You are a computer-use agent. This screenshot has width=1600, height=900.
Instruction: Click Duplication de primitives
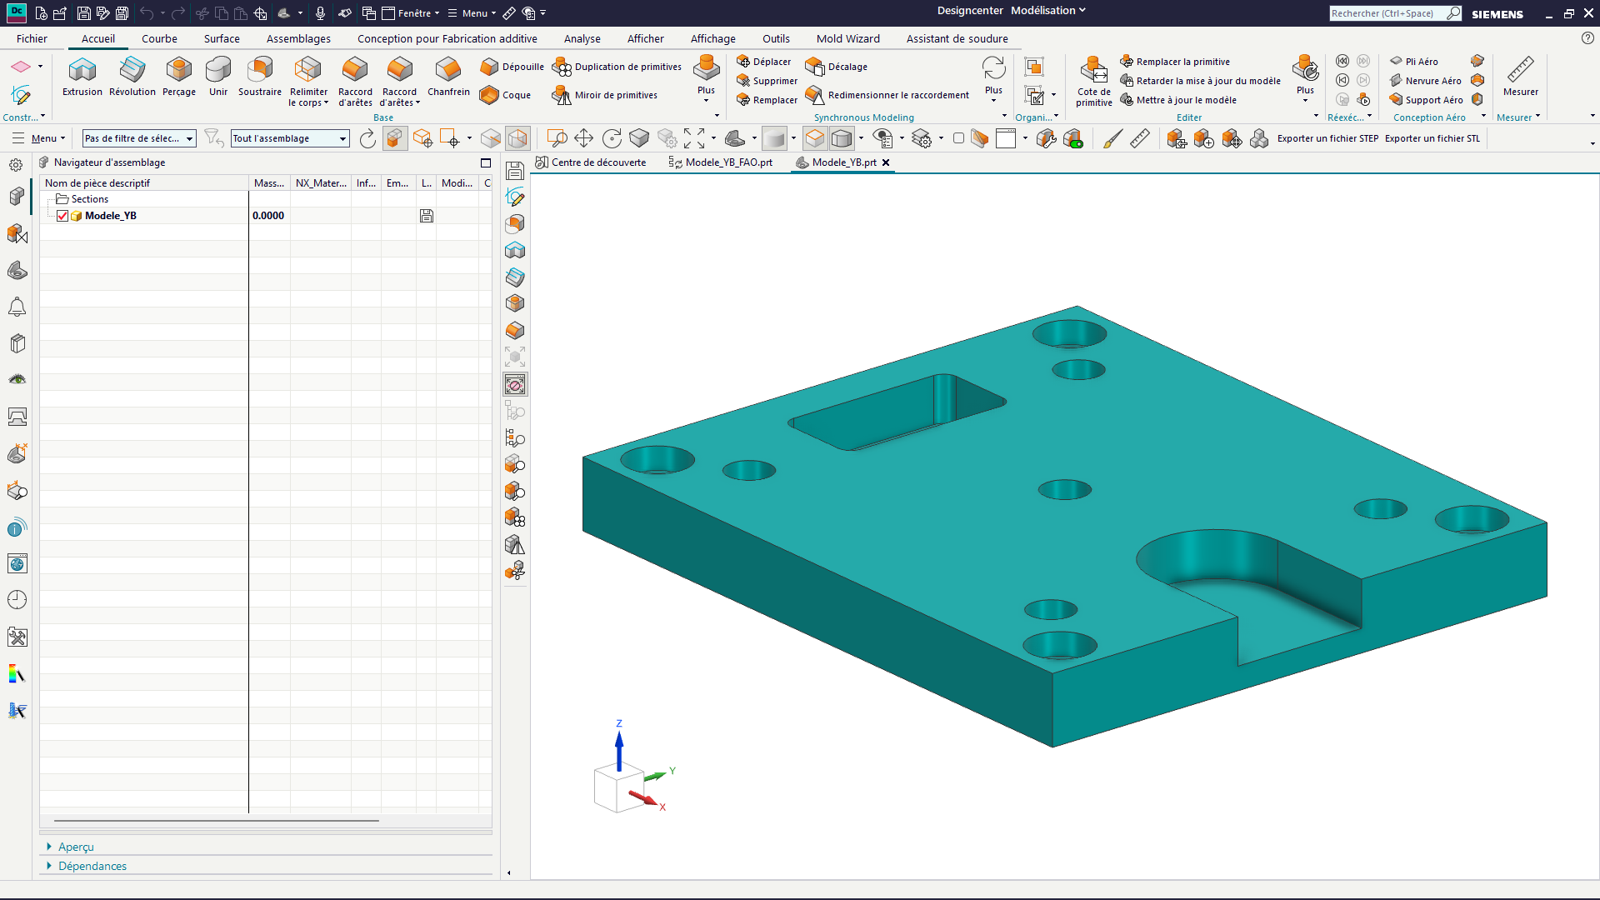point(617,67)
